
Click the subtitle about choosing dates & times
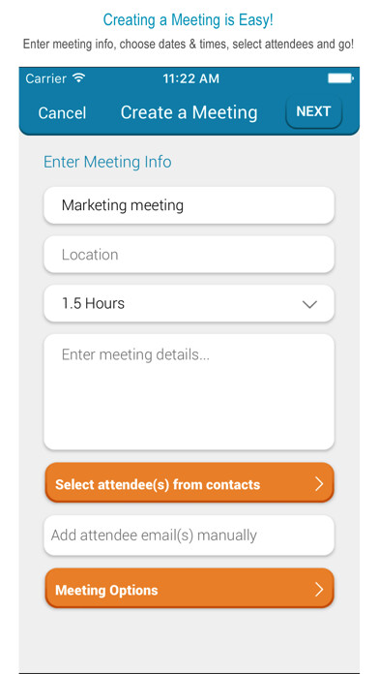pyautogui.click(x=189, y=45)
